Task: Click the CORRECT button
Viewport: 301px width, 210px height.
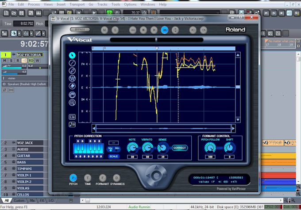Action: [179, 148]
